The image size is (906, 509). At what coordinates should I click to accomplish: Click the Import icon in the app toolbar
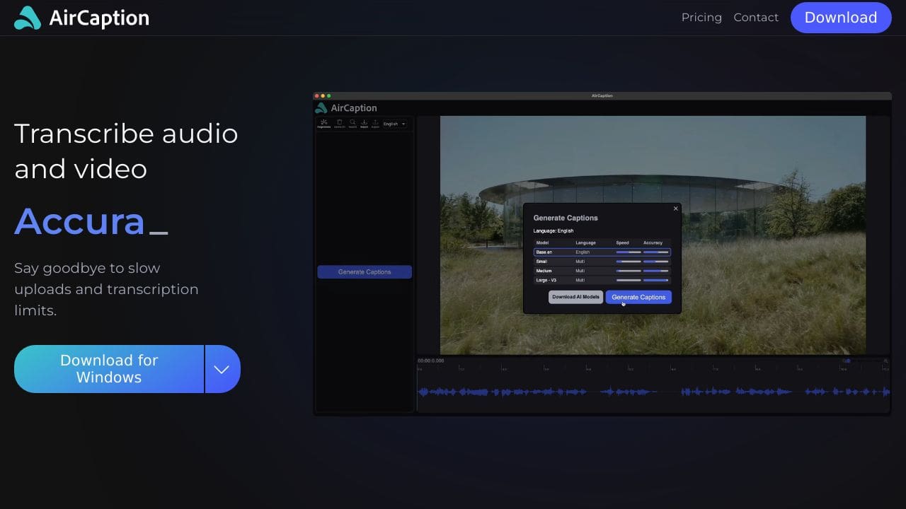point(364,124)
